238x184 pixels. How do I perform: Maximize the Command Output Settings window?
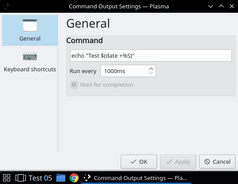221,6
